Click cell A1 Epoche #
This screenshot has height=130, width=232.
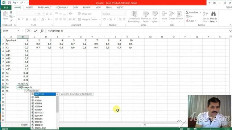click(x=11, y=40)
